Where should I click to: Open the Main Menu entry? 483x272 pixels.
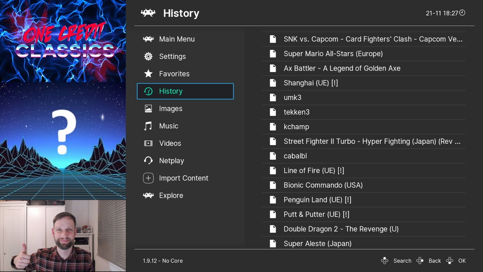pos(177,39)
